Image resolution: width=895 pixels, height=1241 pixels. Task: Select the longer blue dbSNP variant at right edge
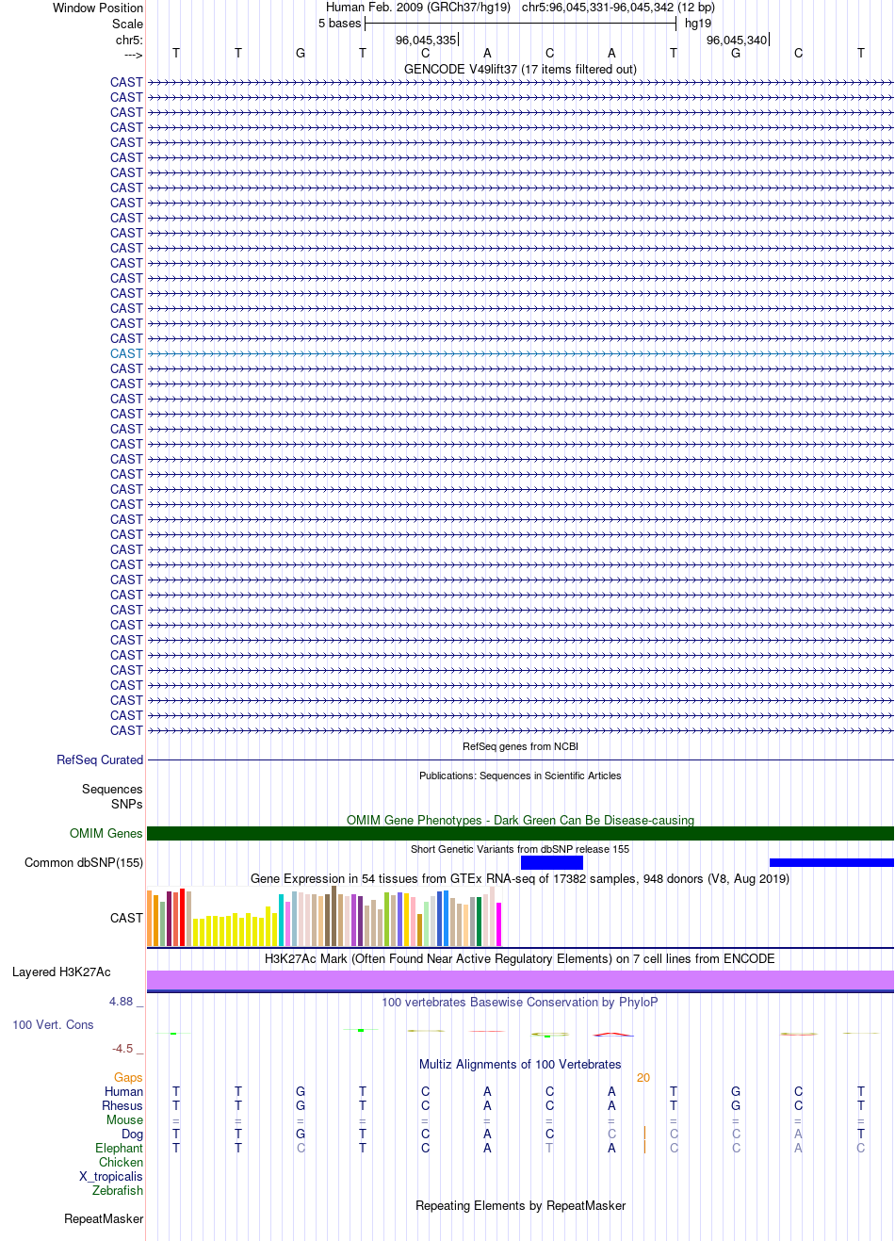coord(832,862)
